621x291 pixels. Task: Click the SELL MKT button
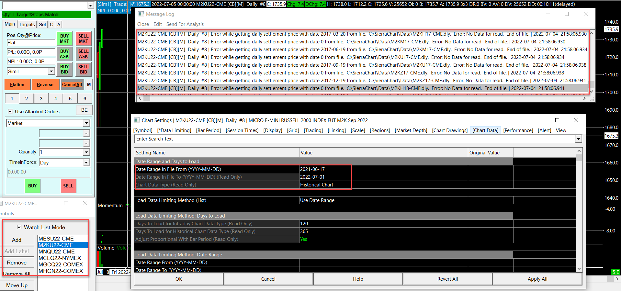click(x=83, y=39)
